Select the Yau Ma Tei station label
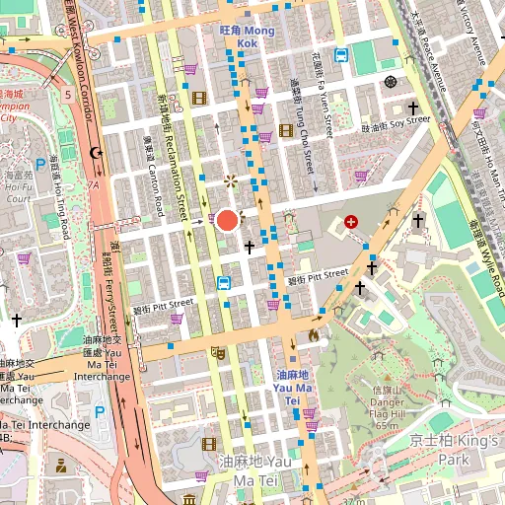The height and width of the screenshot is (505, 505). (x=292, y=388)
